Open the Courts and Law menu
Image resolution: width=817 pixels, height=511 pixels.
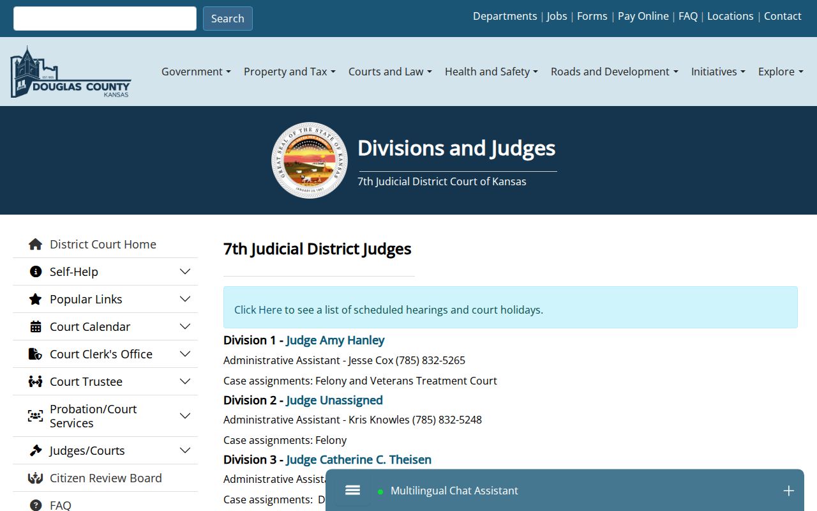coord(390,72)
